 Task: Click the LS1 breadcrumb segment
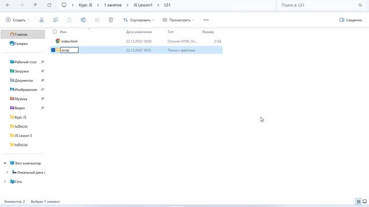[x=167, y=5]
